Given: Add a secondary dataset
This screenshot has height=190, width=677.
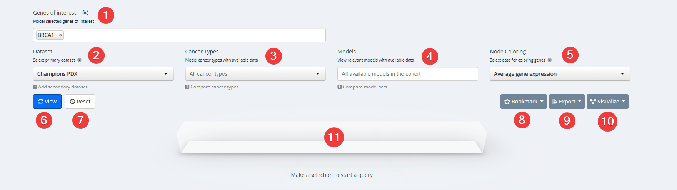Looking at the screenshot, I should 60,87.
